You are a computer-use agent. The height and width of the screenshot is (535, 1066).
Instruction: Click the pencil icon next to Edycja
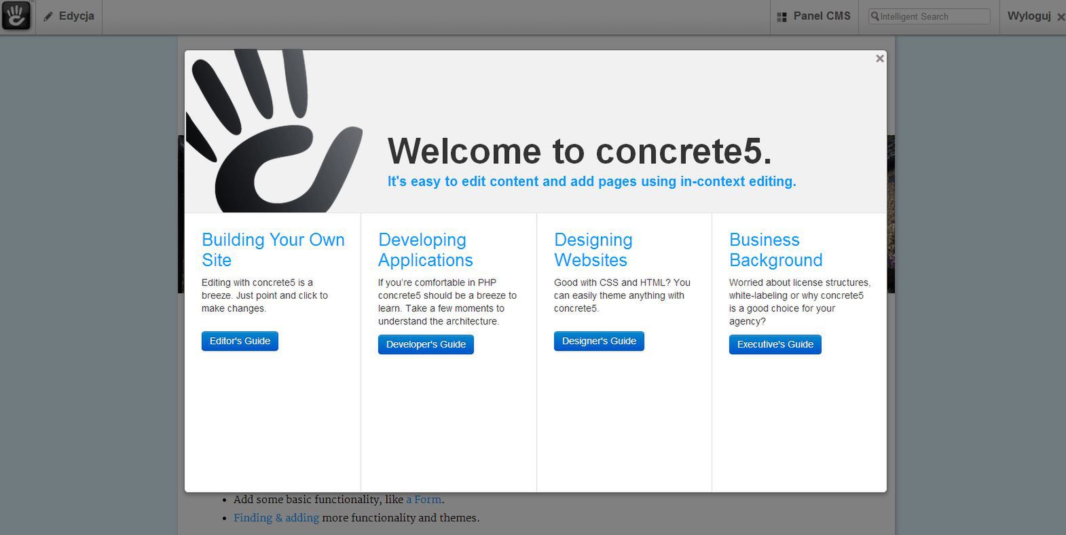pyautogui.click(x=48, y=17)
